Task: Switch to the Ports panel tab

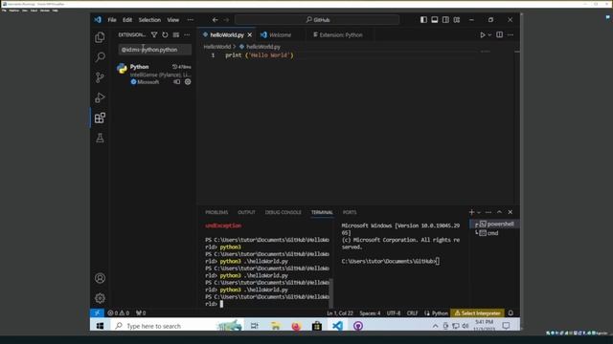Action: pos(350,212)
